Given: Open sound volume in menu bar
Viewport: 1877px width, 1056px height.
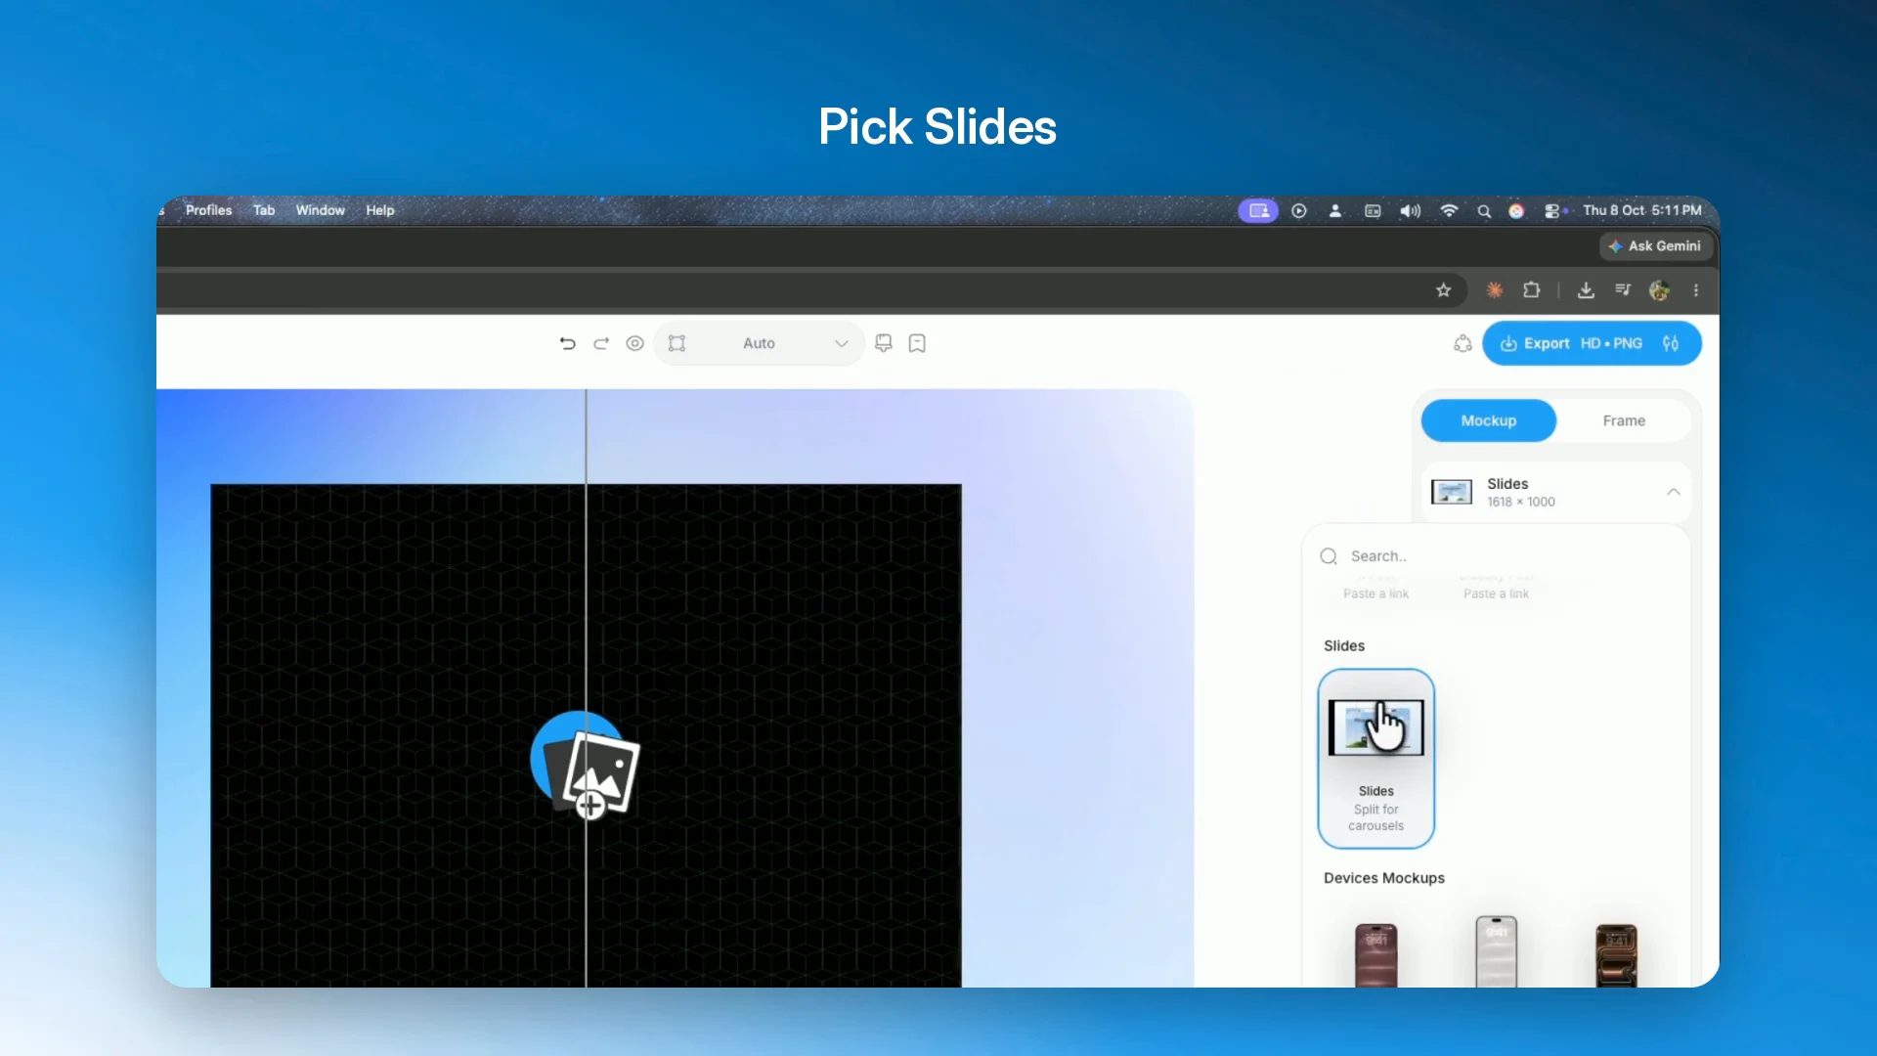Looking at the screenshot, I should tap(1410, 211).
